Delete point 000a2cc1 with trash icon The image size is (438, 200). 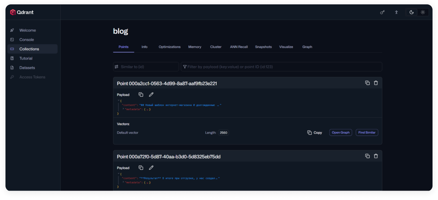point(376,83)
